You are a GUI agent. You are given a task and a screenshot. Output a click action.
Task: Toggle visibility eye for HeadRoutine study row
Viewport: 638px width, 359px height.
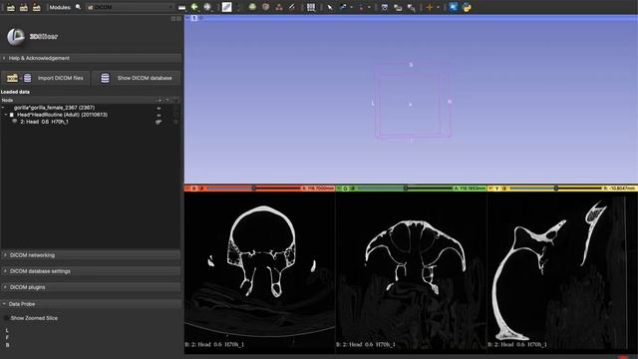(159, 116)
